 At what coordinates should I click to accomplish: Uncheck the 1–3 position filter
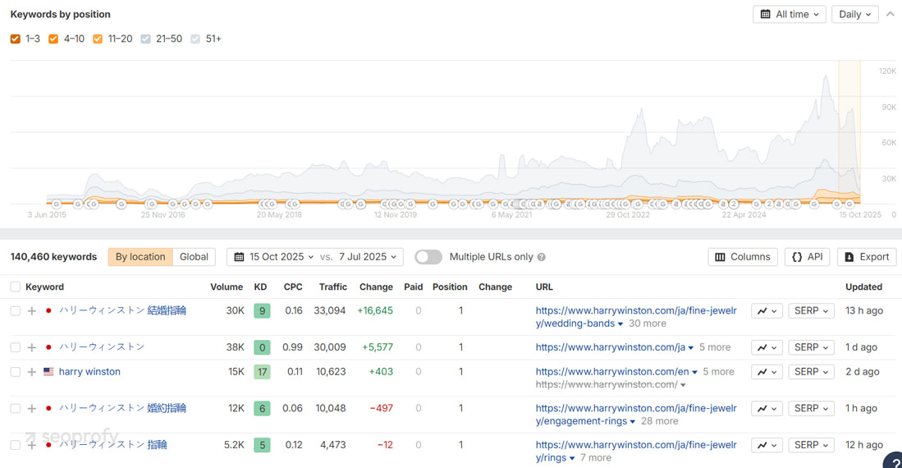tap(16, 39)
